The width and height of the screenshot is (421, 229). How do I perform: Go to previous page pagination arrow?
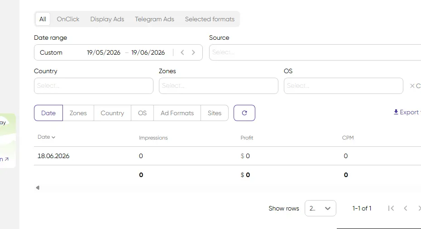coord(406,208)
